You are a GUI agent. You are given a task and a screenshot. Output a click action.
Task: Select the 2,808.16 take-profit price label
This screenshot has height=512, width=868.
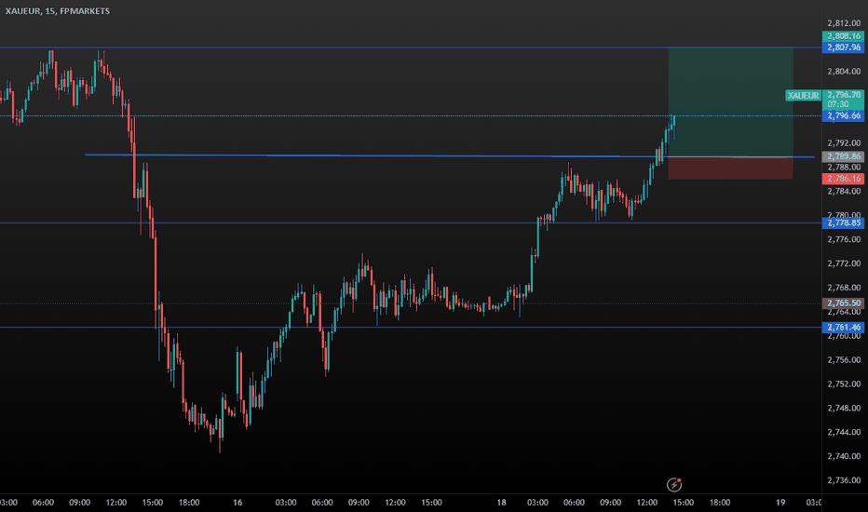(x=843, y=36)
